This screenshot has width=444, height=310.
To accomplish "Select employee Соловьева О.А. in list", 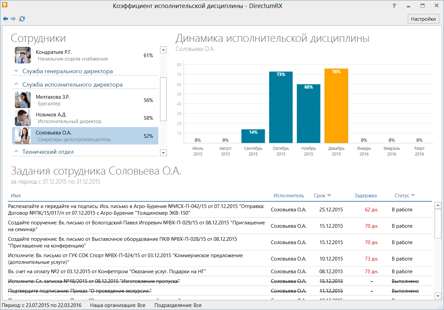I will [85, 136].
